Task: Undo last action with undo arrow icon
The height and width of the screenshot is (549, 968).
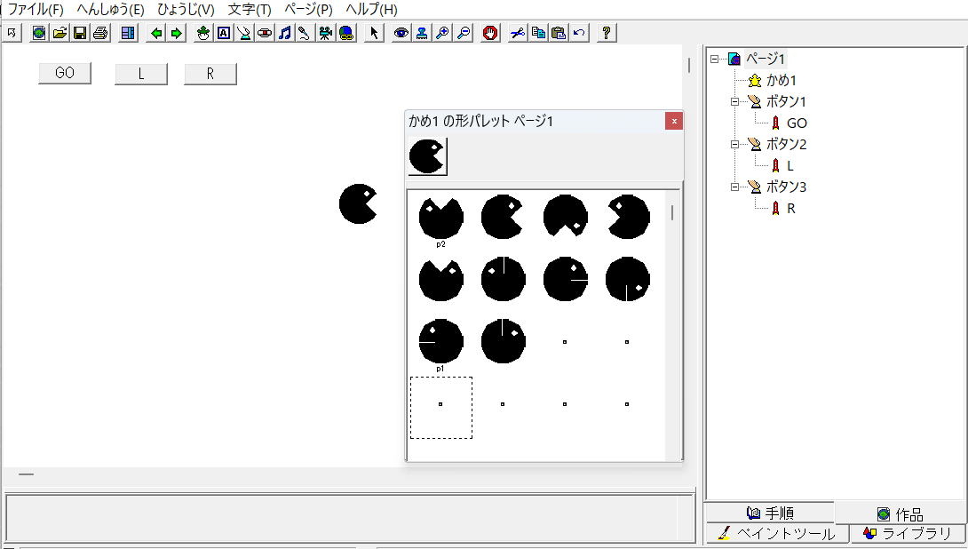Action: point(579,33)
